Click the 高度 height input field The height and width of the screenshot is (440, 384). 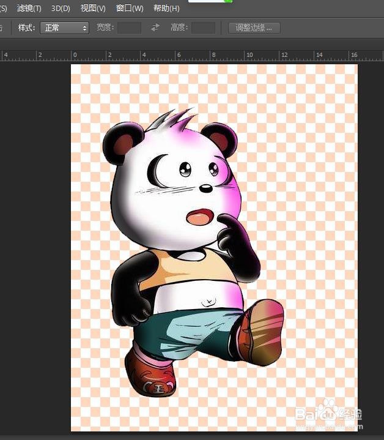pyautogui.click(x=203, y=28)
